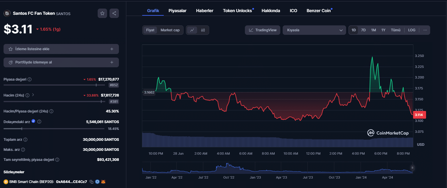Image resolution: width=447 pixels, height=188 pixels.
Task: Click plus on İzleme listesine ekle
Action: tap(112, 49)
